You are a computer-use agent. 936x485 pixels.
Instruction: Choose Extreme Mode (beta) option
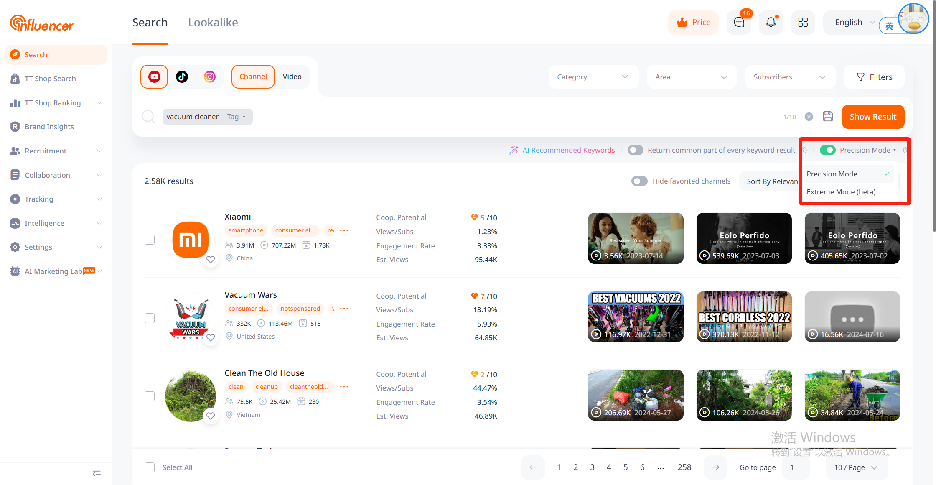[x=841, y=192]
